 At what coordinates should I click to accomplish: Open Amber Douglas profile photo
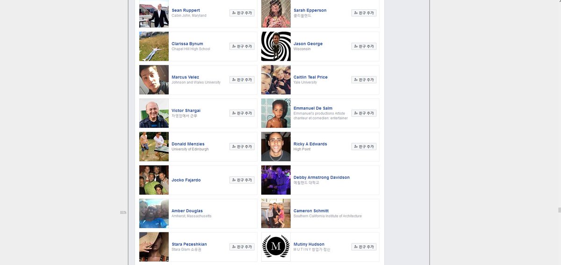click(154, 214)
